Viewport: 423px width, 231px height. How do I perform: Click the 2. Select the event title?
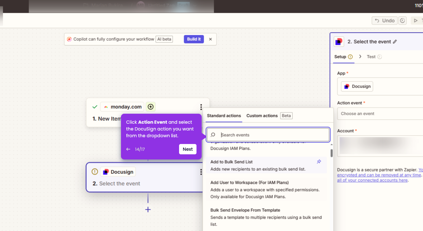coord(369,42)
